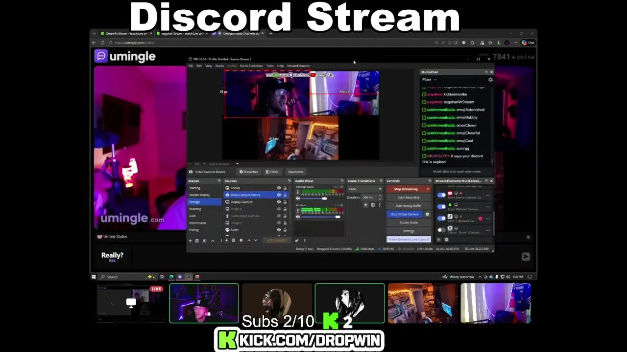Remove transition with trash icon
The image size is (627, 352).
click(373, 205)
